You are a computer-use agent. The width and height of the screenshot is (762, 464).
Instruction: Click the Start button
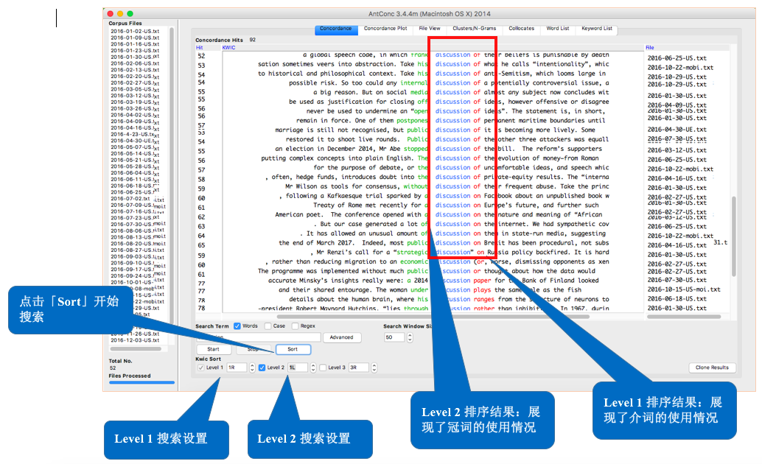213,349
